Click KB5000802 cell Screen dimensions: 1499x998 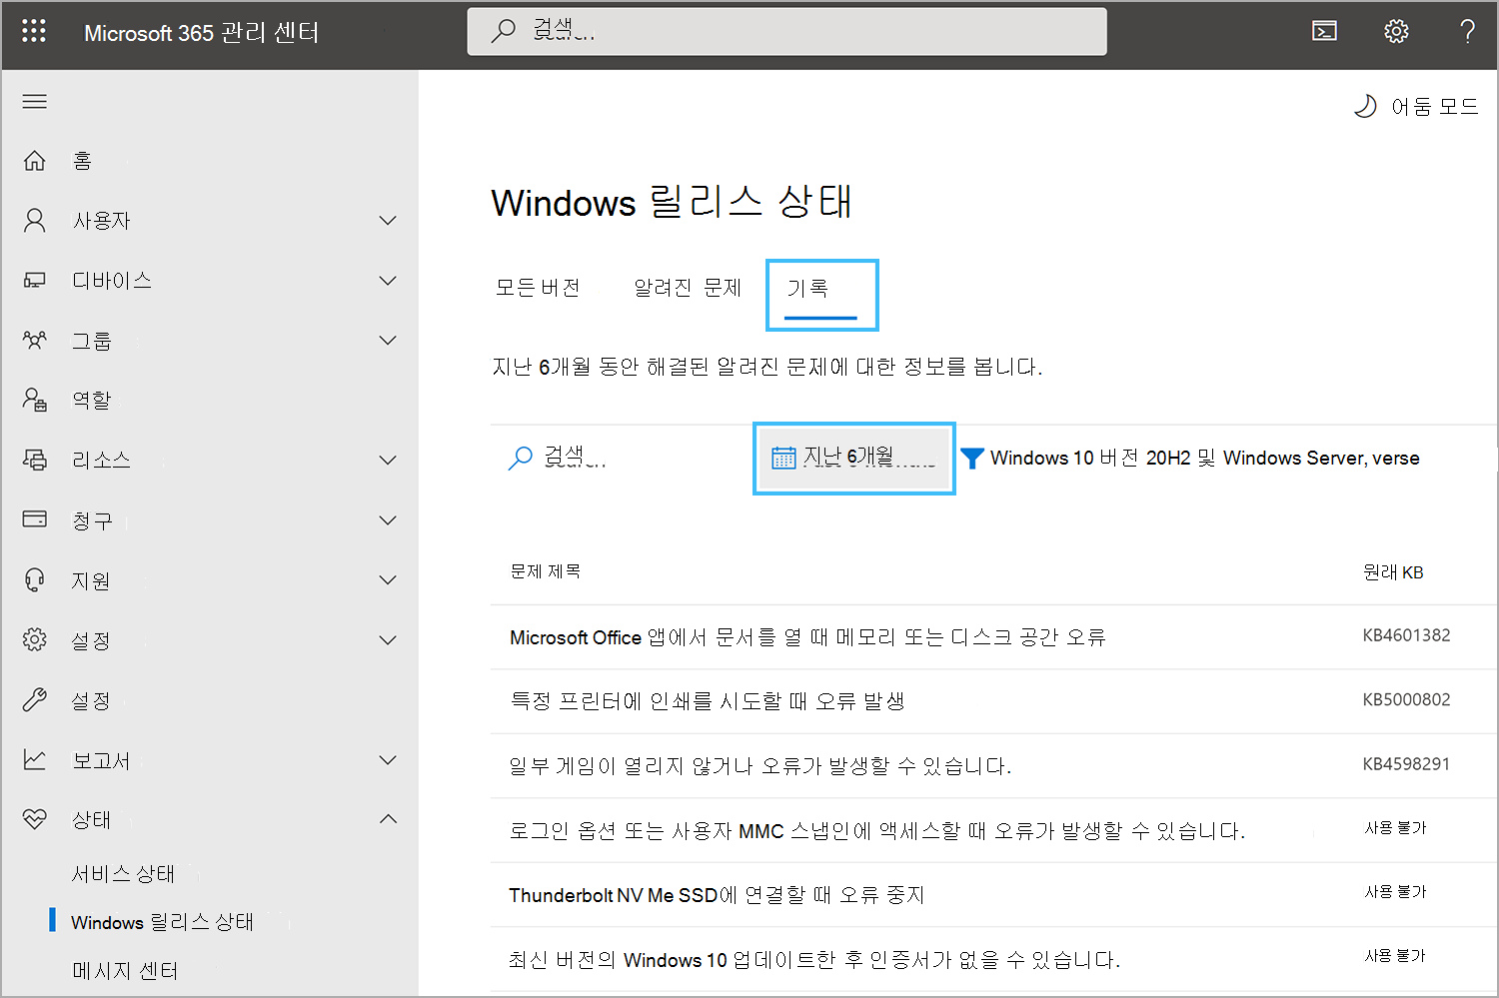tap(1406, 699)
